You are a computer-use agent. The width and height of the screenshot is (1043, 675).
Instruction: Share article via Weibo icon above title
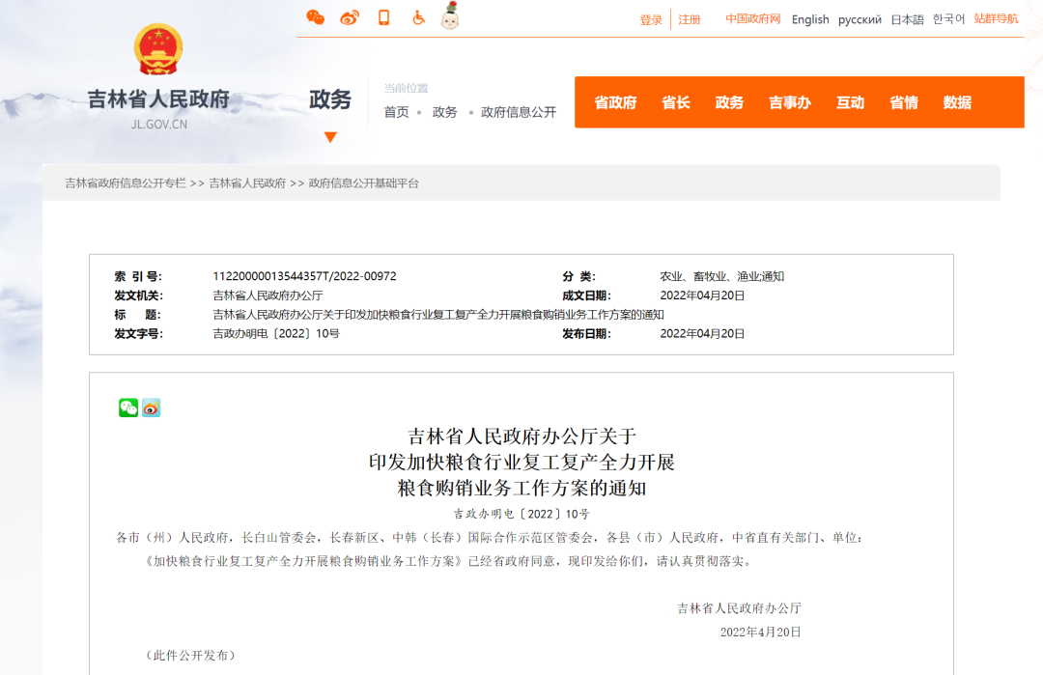152,408
